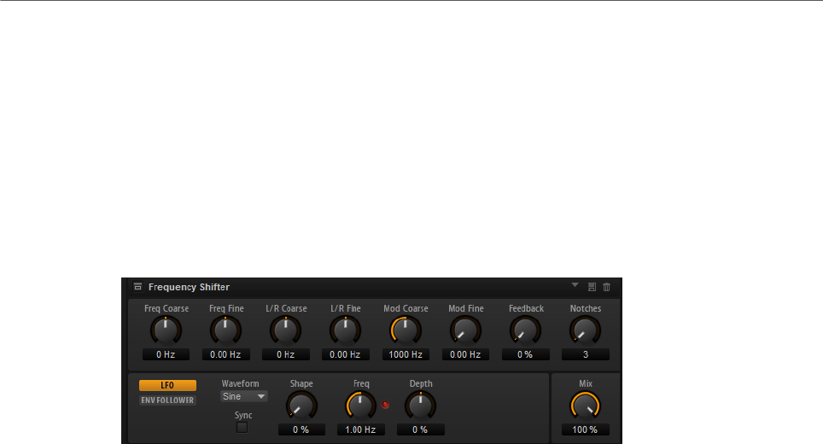The width and height of the screenshot is (823, 444).
Task: Adjust the LFO Freq knob
Action: 360,406
